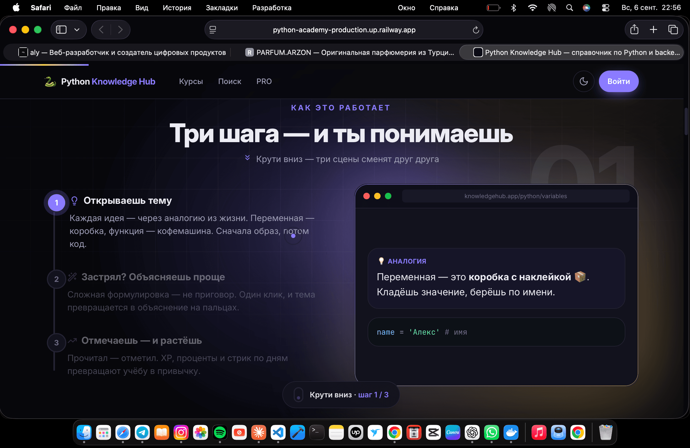Toggle the Safari sidebar
Viewport: 690px width, 448px height.
[x=61, y=30]
